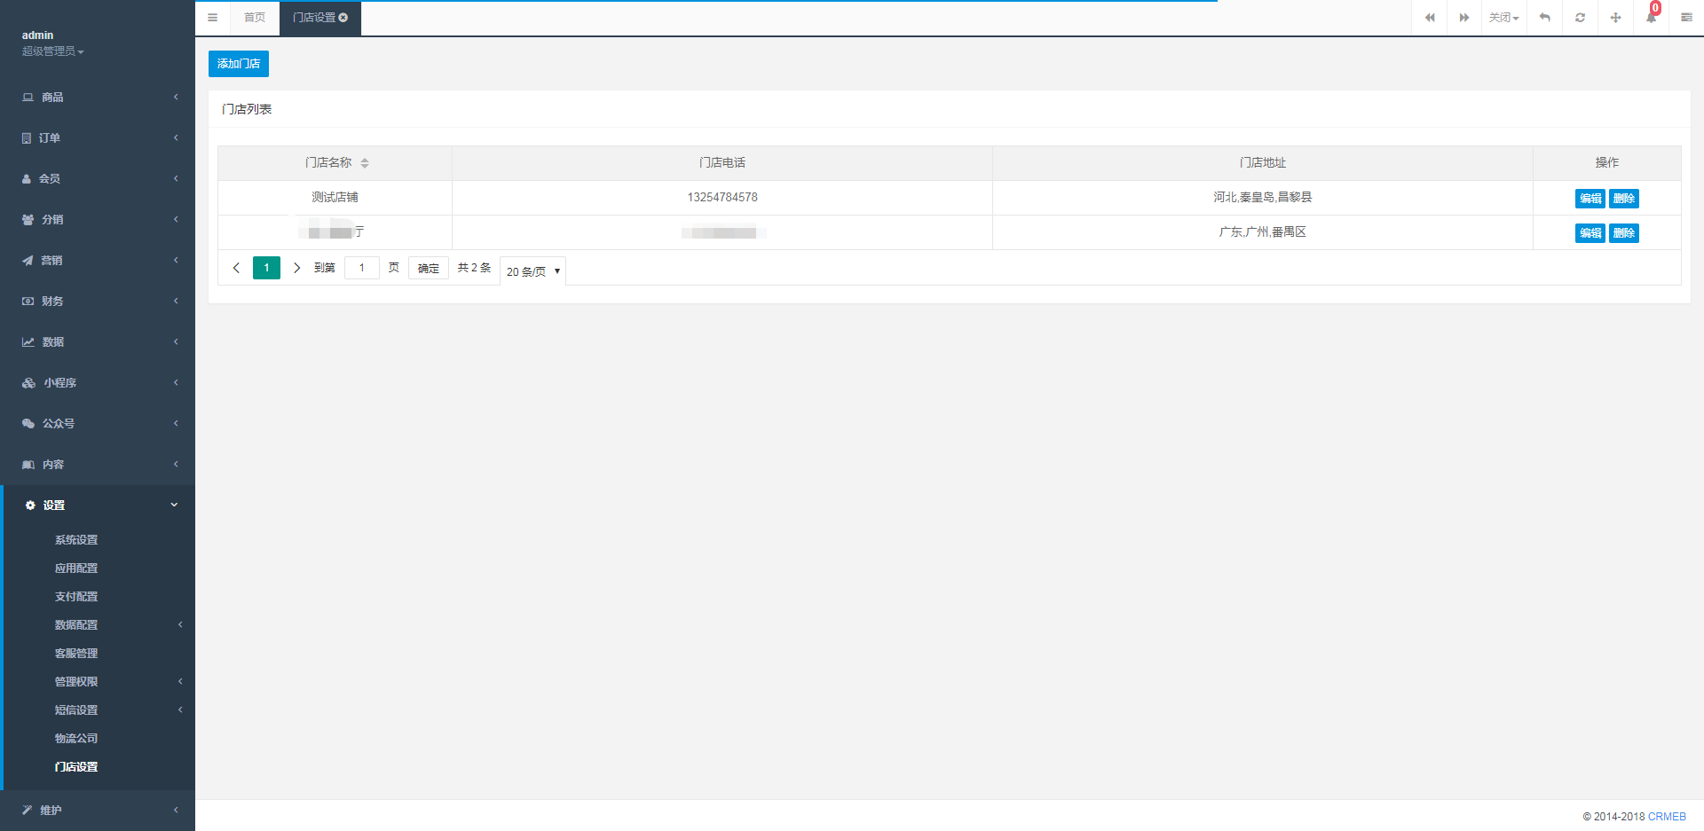Click the back arrow icon in top bar
Viewport: 1704px width, 831px height.
[x=1544, y=18]
